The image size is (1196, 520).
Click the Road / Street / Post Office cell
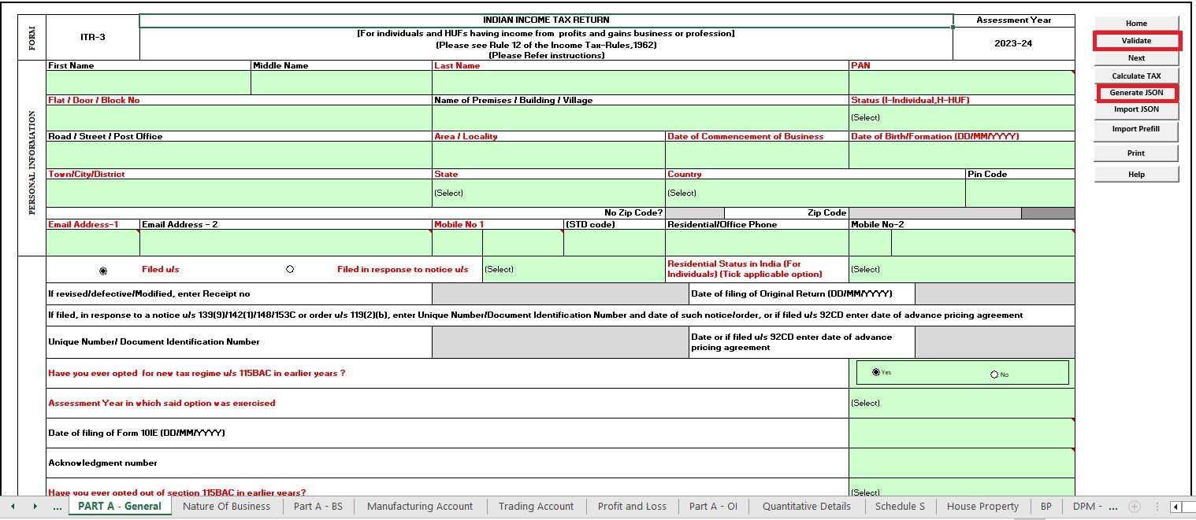(x=240, y=155)
